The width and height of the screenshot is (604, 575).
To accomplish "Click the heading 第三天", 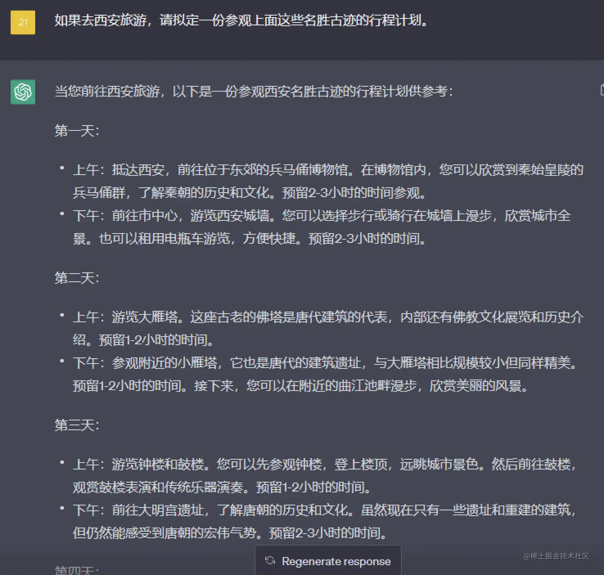I will coord(77,425).
